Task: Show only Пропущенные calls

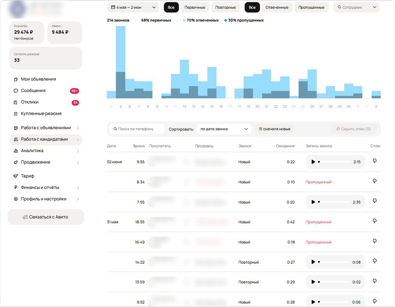Action: [311, 7]
